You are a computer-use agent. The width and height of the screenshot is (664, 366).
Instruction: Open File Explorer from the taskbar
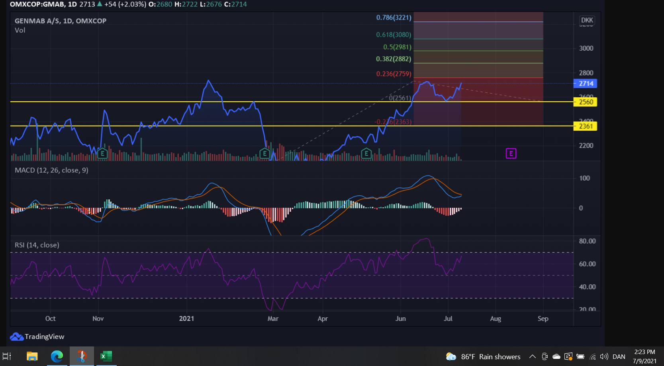(x=32, y=356)
